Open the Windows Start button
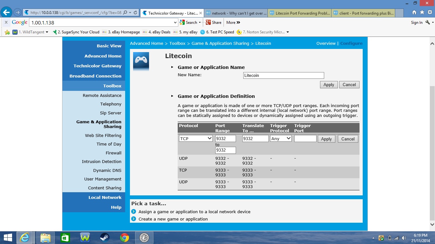The width and height of the screenshot is (435, 244). tap(8, 238)
